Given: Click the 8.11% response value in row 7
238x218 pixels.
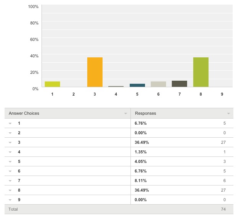Looking at the screenshot, I should click(140, 181).
